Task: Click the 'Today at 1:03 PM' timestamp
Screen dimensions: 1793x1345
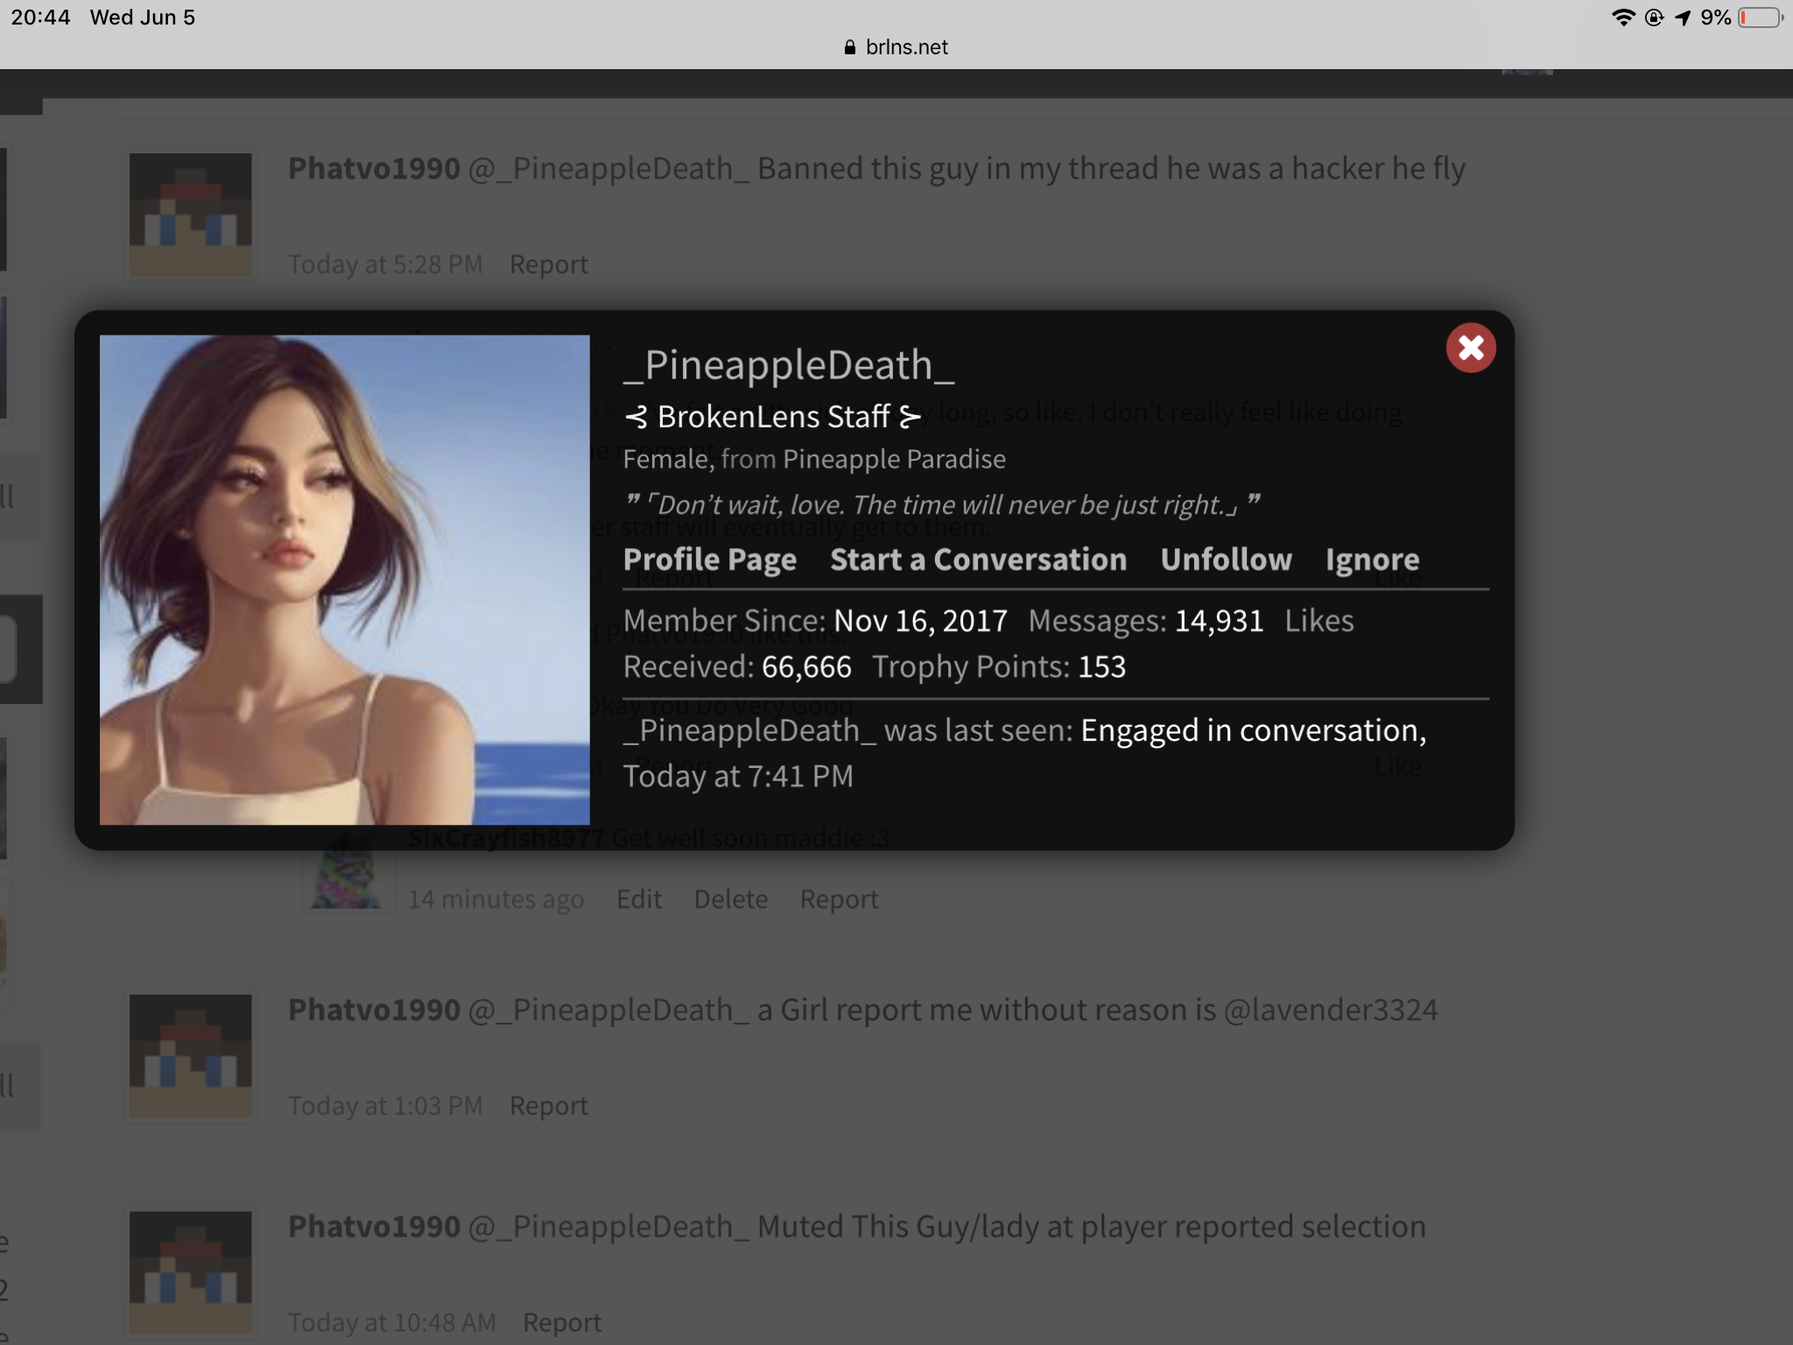Action: [x=385, y=1106]
